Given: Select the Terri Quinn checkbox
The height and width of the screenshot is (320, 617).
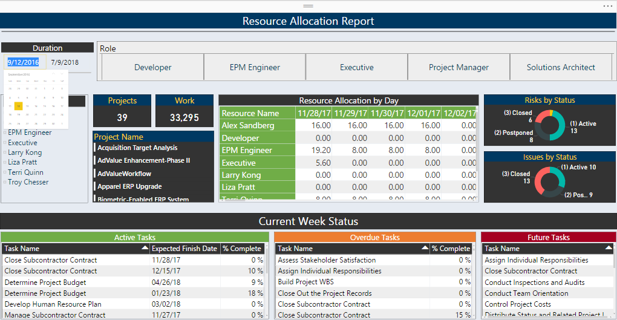Looking at the screenshot, I should (5, 172).
